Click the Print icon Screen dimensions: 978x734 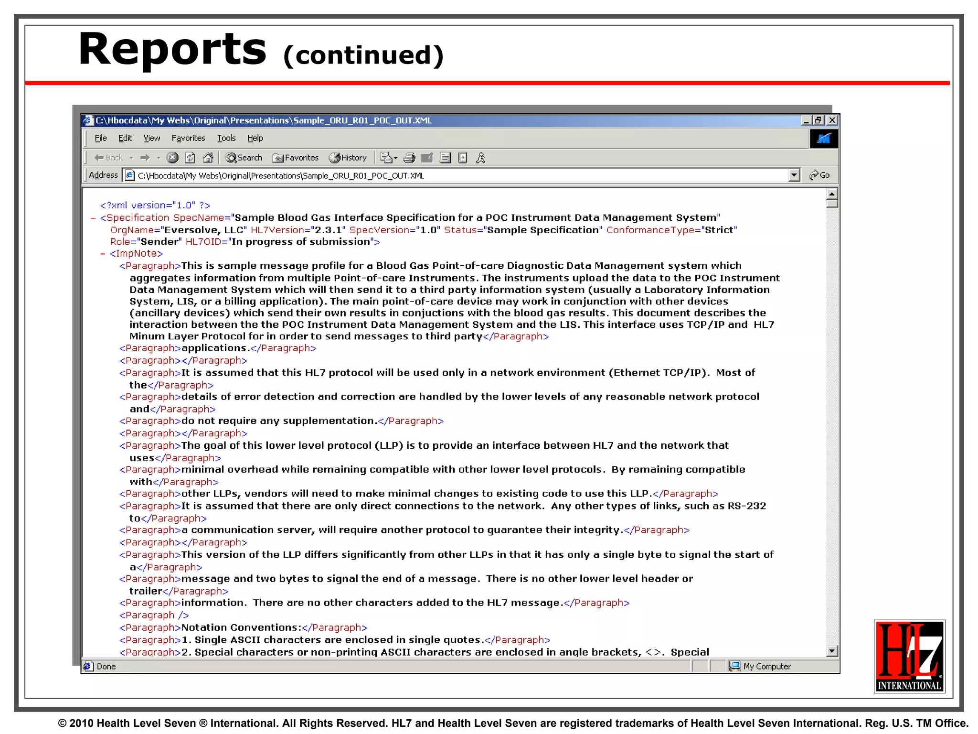point(409,157)
